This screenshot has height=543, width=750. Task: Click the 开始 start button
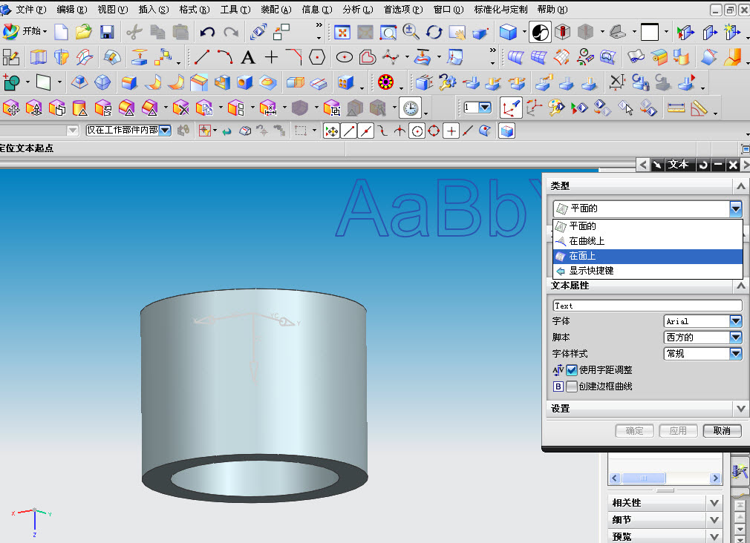click(25, 31)
